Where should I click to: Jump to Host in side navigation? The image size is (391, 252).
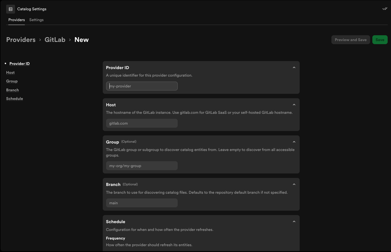[10, 72]
